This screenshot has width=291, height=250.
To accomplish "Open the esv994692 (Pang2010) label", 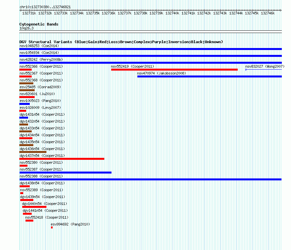I will click(70, 224).
